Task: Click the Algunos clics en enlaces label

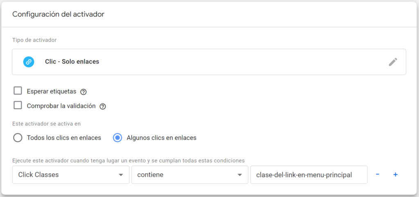Action: 161,138
